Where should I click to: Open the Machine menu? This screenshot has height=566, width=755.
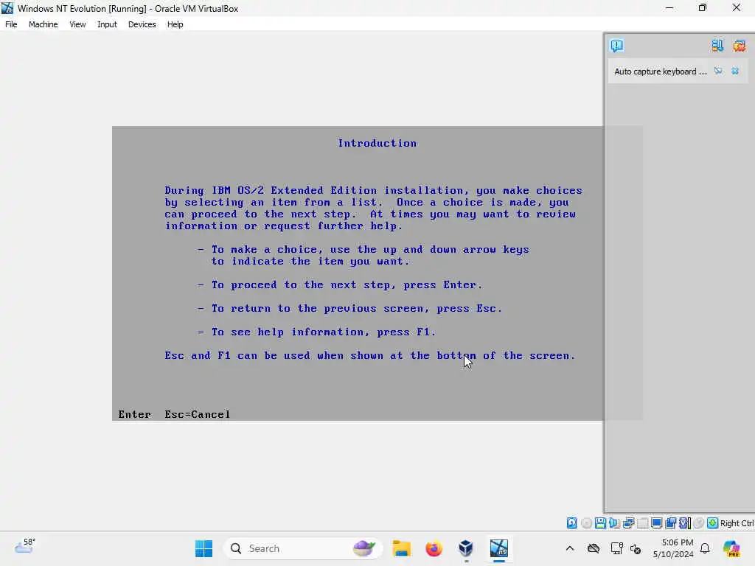pyautogui.click(x=43, y=24)
